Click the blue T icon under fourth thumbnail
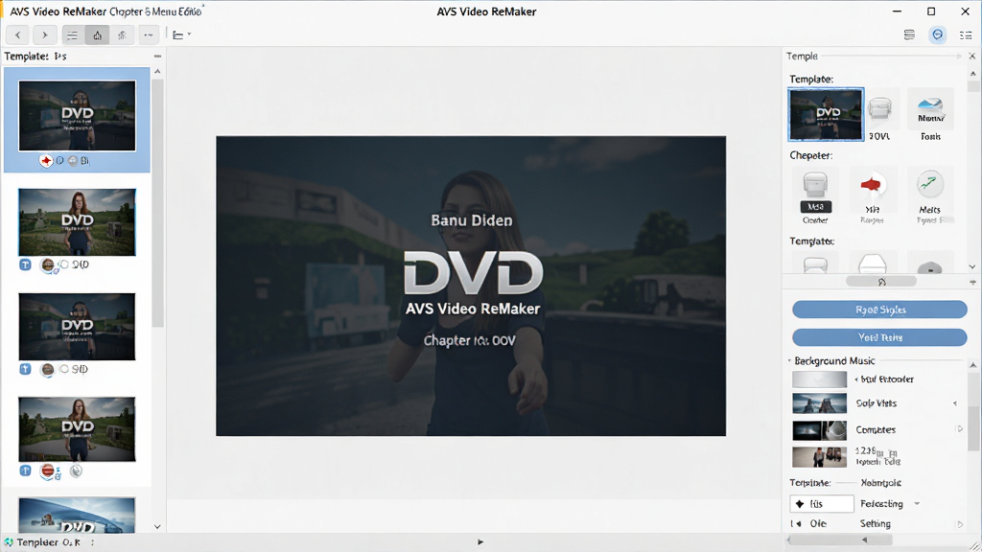Image resolution: width=982 pixels, height=552 pixels. pos(25,471)
